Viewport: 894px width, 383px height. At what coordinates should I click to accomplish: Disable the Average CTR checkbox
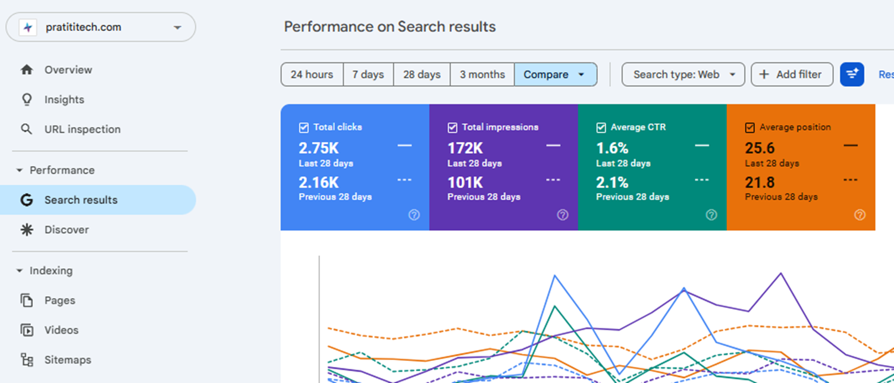point(601,127)
